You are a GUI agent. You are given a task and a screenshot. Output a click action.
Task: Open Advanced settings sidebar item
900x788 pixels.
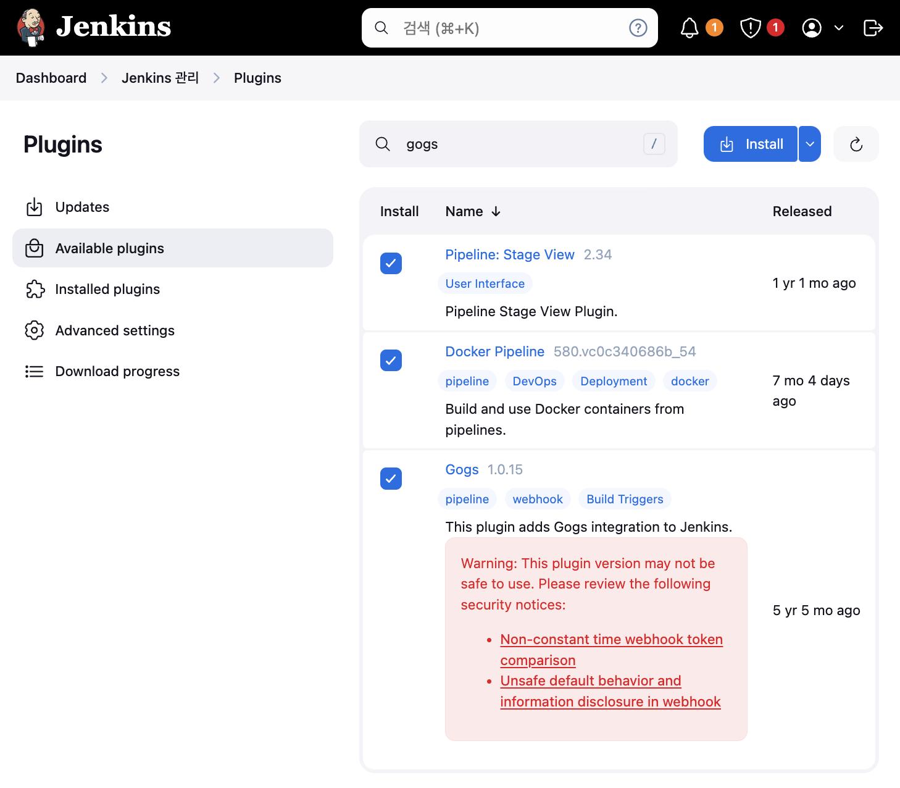pos(173,330)
